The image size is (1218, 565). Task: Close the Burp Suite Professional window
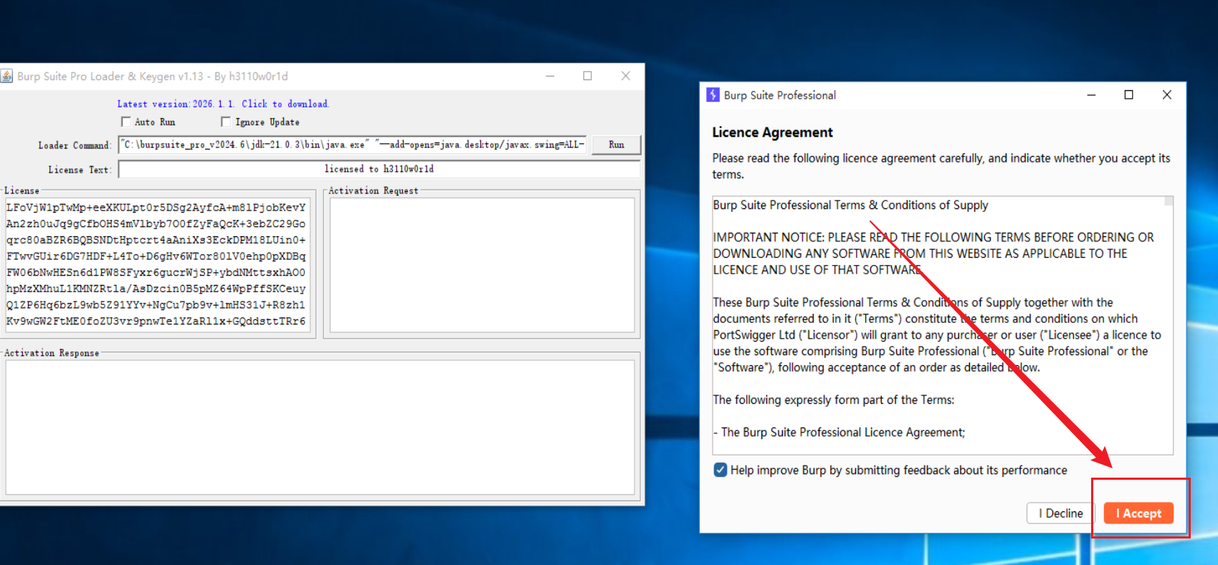(1166, 95)
